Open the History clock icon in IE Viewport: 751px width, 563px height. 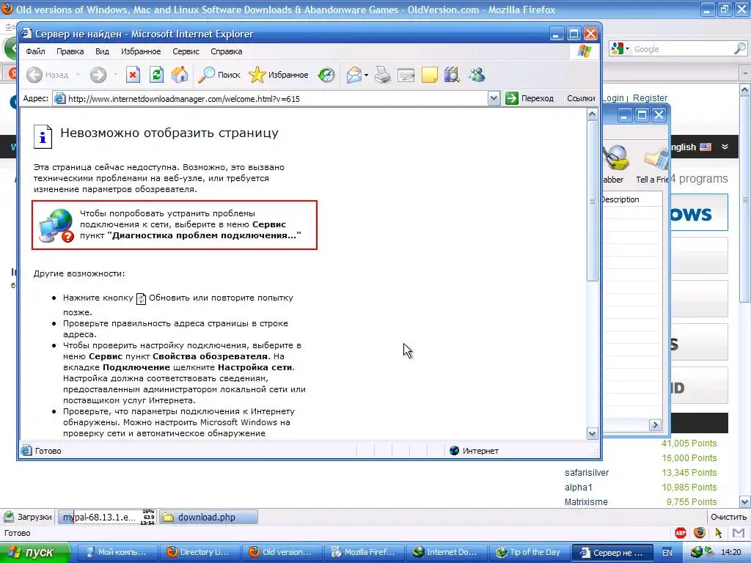tap(326, 75)
